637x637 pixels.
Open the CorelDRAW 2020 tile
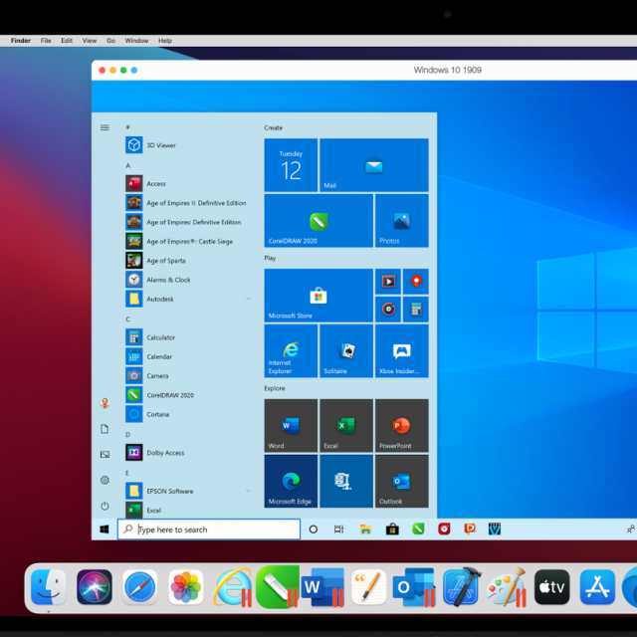click(318, 221)
